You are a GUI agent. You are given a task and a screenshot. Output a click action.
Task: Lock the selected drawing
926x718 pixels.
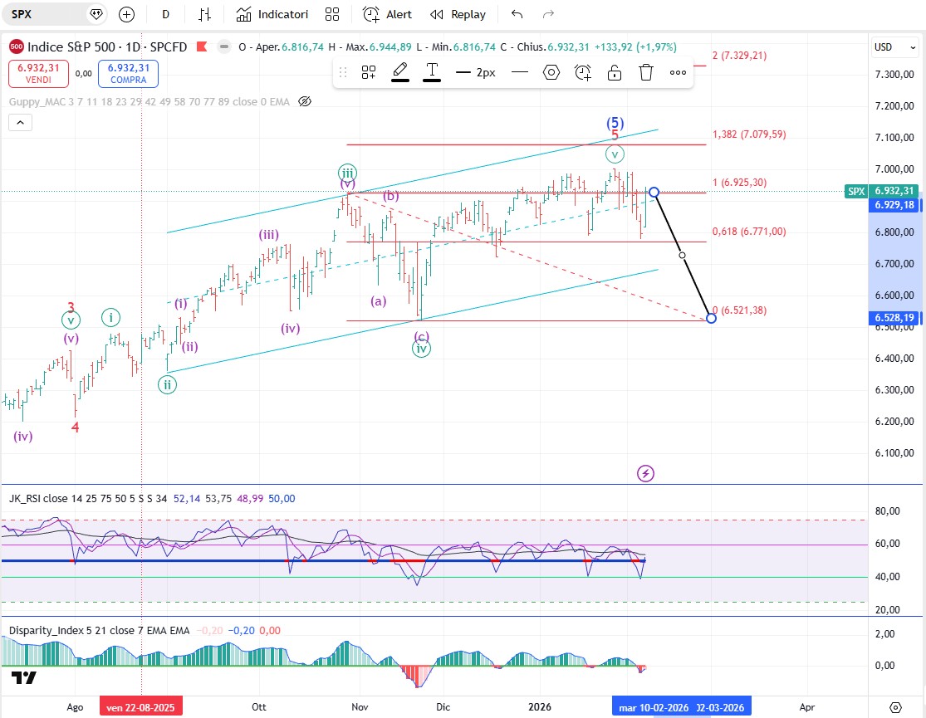[615, 72]
